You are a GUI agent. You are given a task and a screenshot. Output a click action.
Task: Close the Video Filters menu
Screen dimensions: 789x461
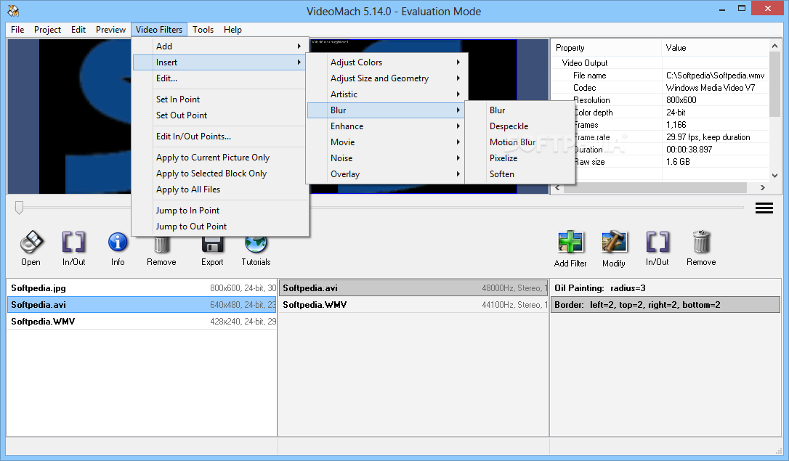coord(159,30)
